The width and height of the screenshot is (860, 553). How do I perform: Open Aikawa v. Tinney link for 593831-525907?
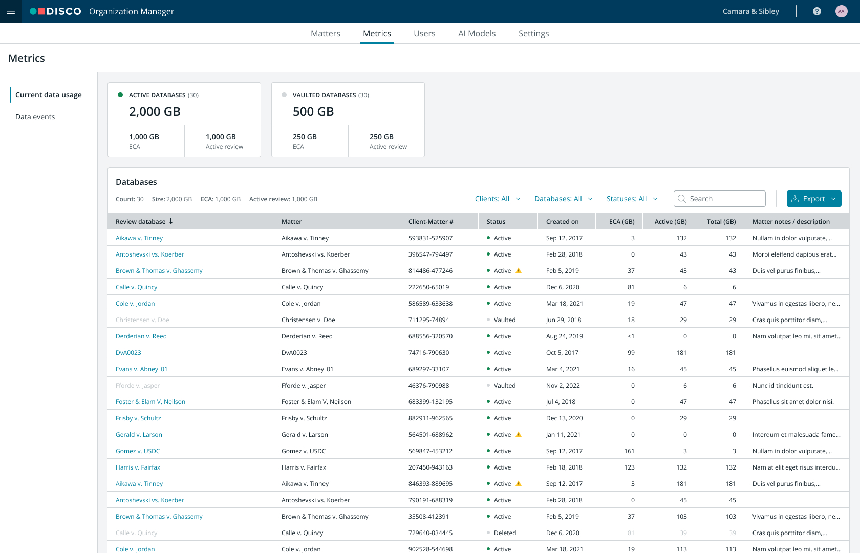coord(139,238)
